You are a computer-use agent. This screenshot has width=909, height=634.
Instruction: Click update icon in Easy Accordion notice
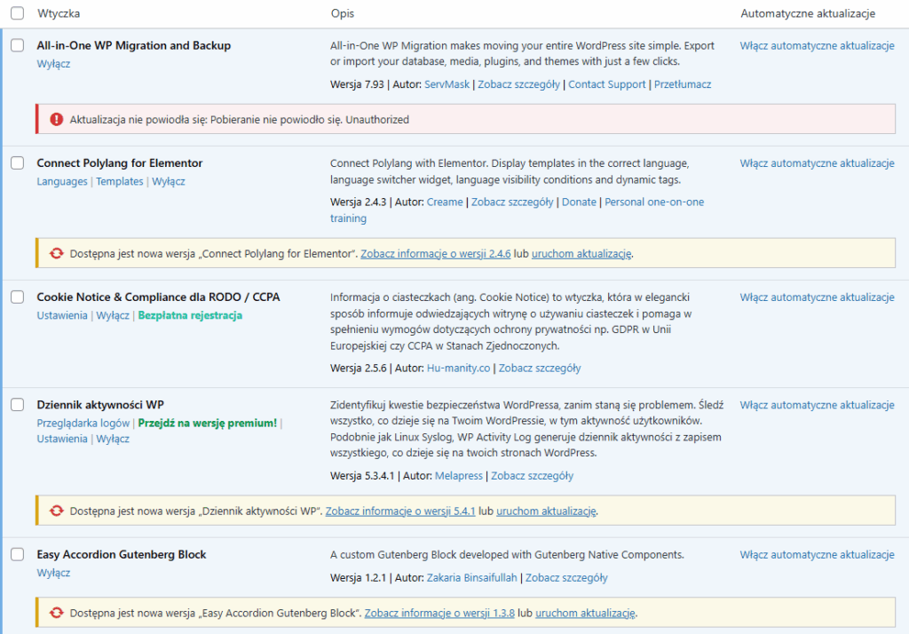[57, 613]
